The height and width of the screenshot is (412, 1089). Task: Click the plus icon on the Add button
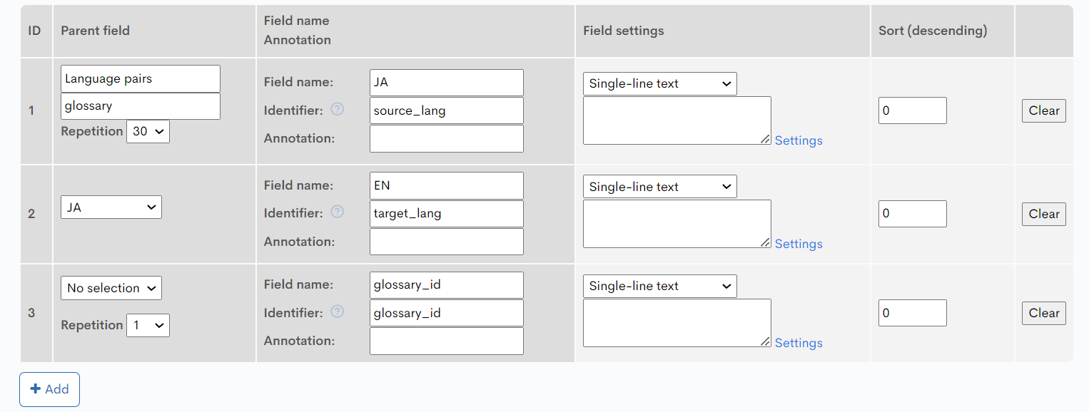[x=35, y=388]
